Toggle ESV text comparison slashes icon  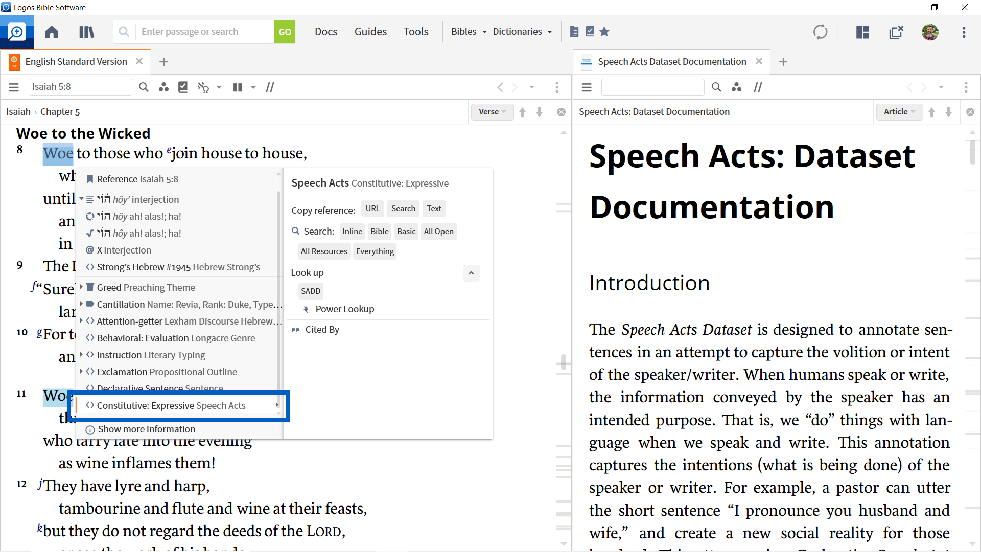click(270, 87)
